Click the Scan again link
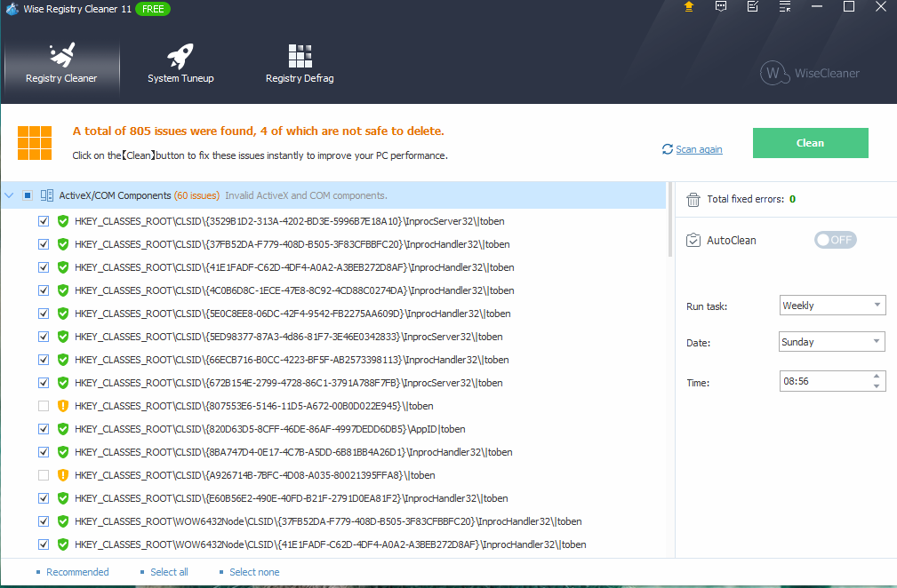This screenshot has width=897, height=588. pyautogui.click(x=699, y=149)
